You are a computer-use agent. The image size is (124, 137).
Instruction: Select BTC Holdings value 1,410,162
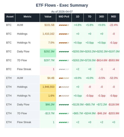[x=48, y=34]
